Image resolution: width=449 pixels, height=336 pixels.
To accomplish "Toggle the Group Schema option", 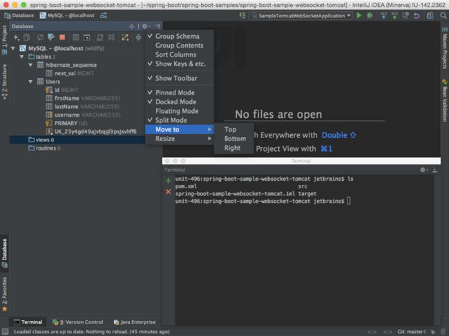I will (x=177, y=36).
